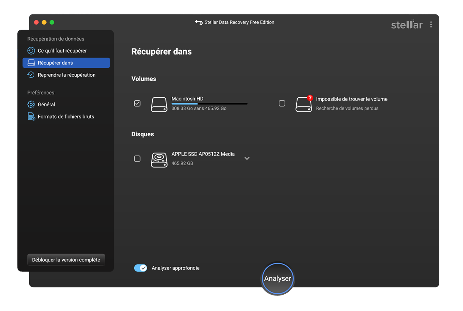Screen dimensions: 463x311
Task: Click the Macintosh HD volume name
Action: (187, 99)
